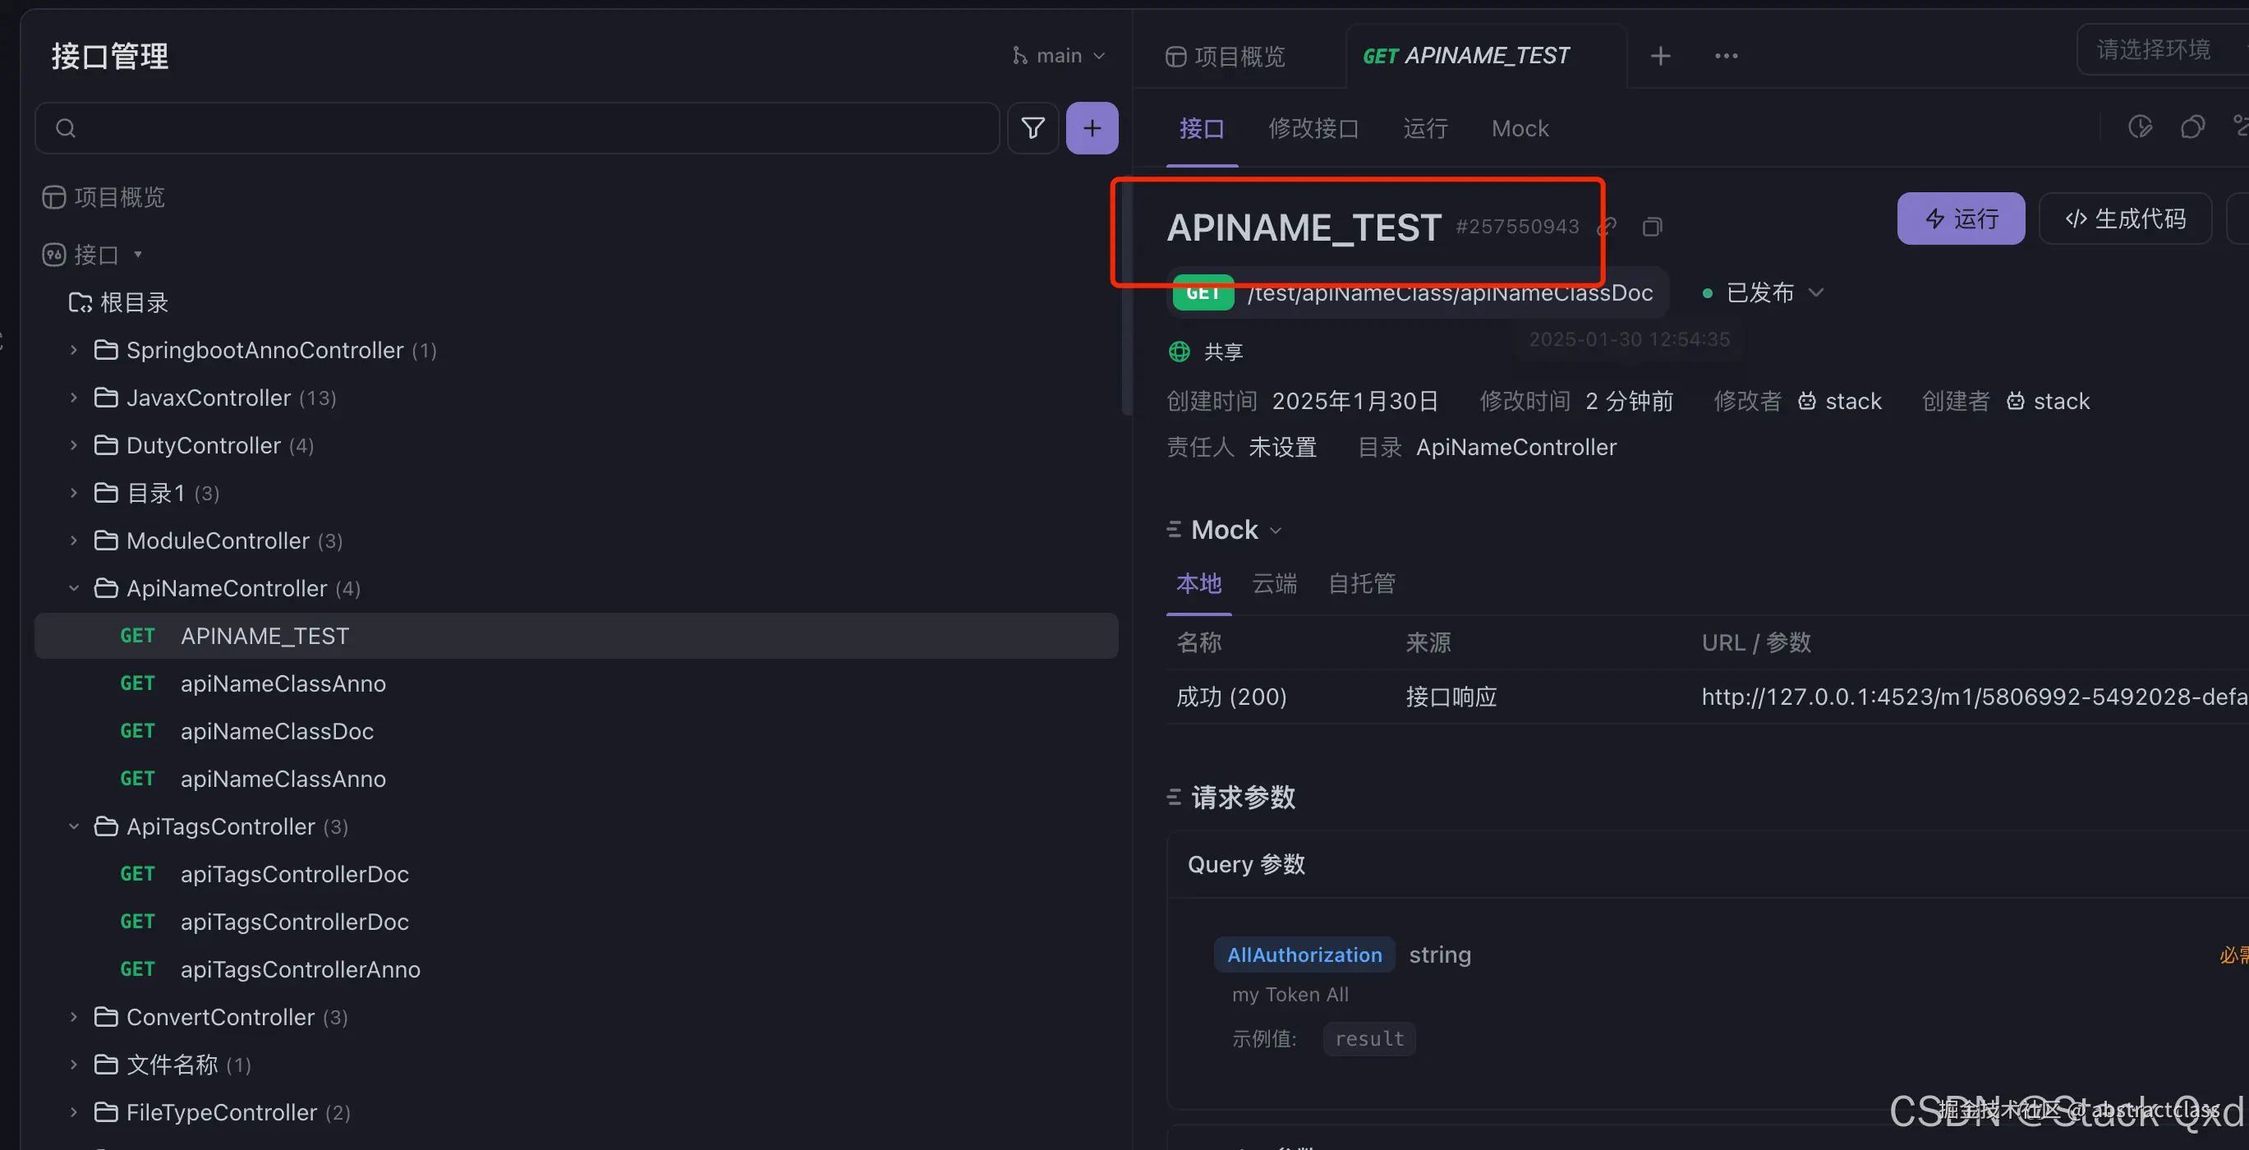Click the search magnifier in the API sidebar
The height and width of the screenshot is (1150, 2249).
[x=66, y=128]
